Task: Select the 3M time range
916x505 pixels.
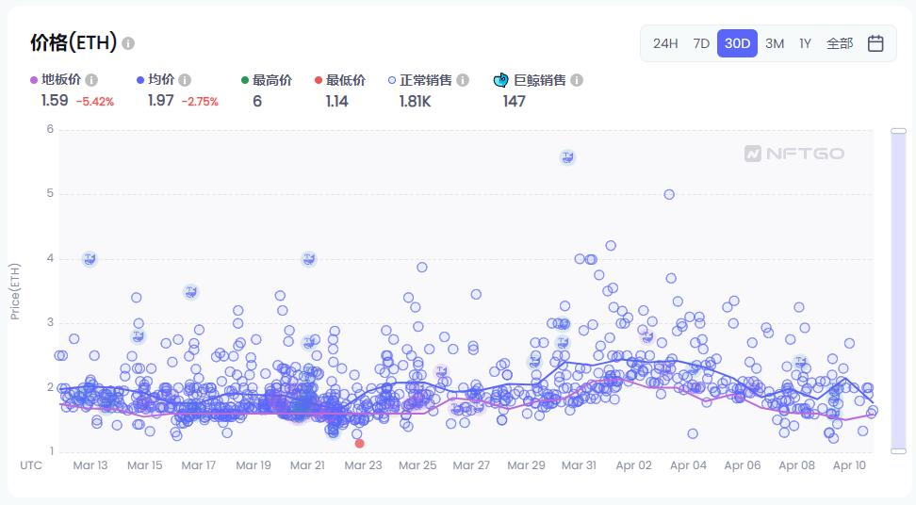Action: 775,43
